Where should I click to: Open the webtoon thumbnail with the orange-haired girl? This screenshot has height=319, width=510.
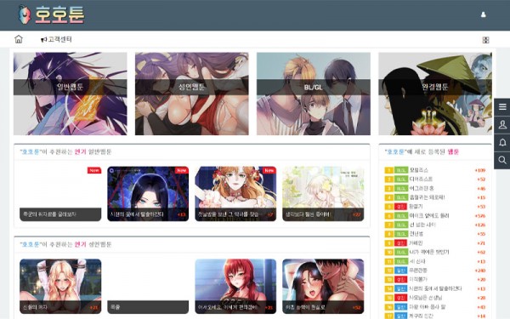235,194
